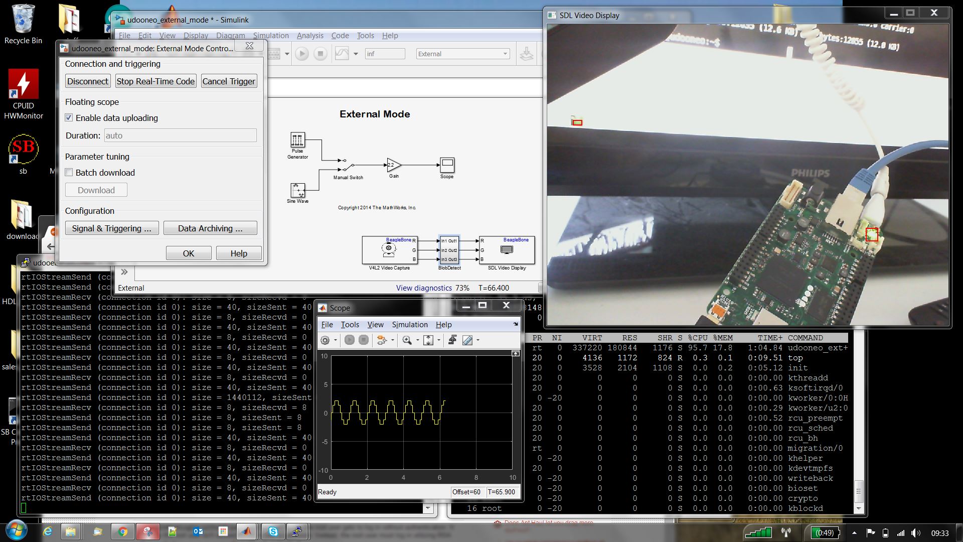The height and width of the screenshot is (542, 963).
Task: Open Signal & Triggering configuration
Action: pyautogui.click(x=112, y=228)
